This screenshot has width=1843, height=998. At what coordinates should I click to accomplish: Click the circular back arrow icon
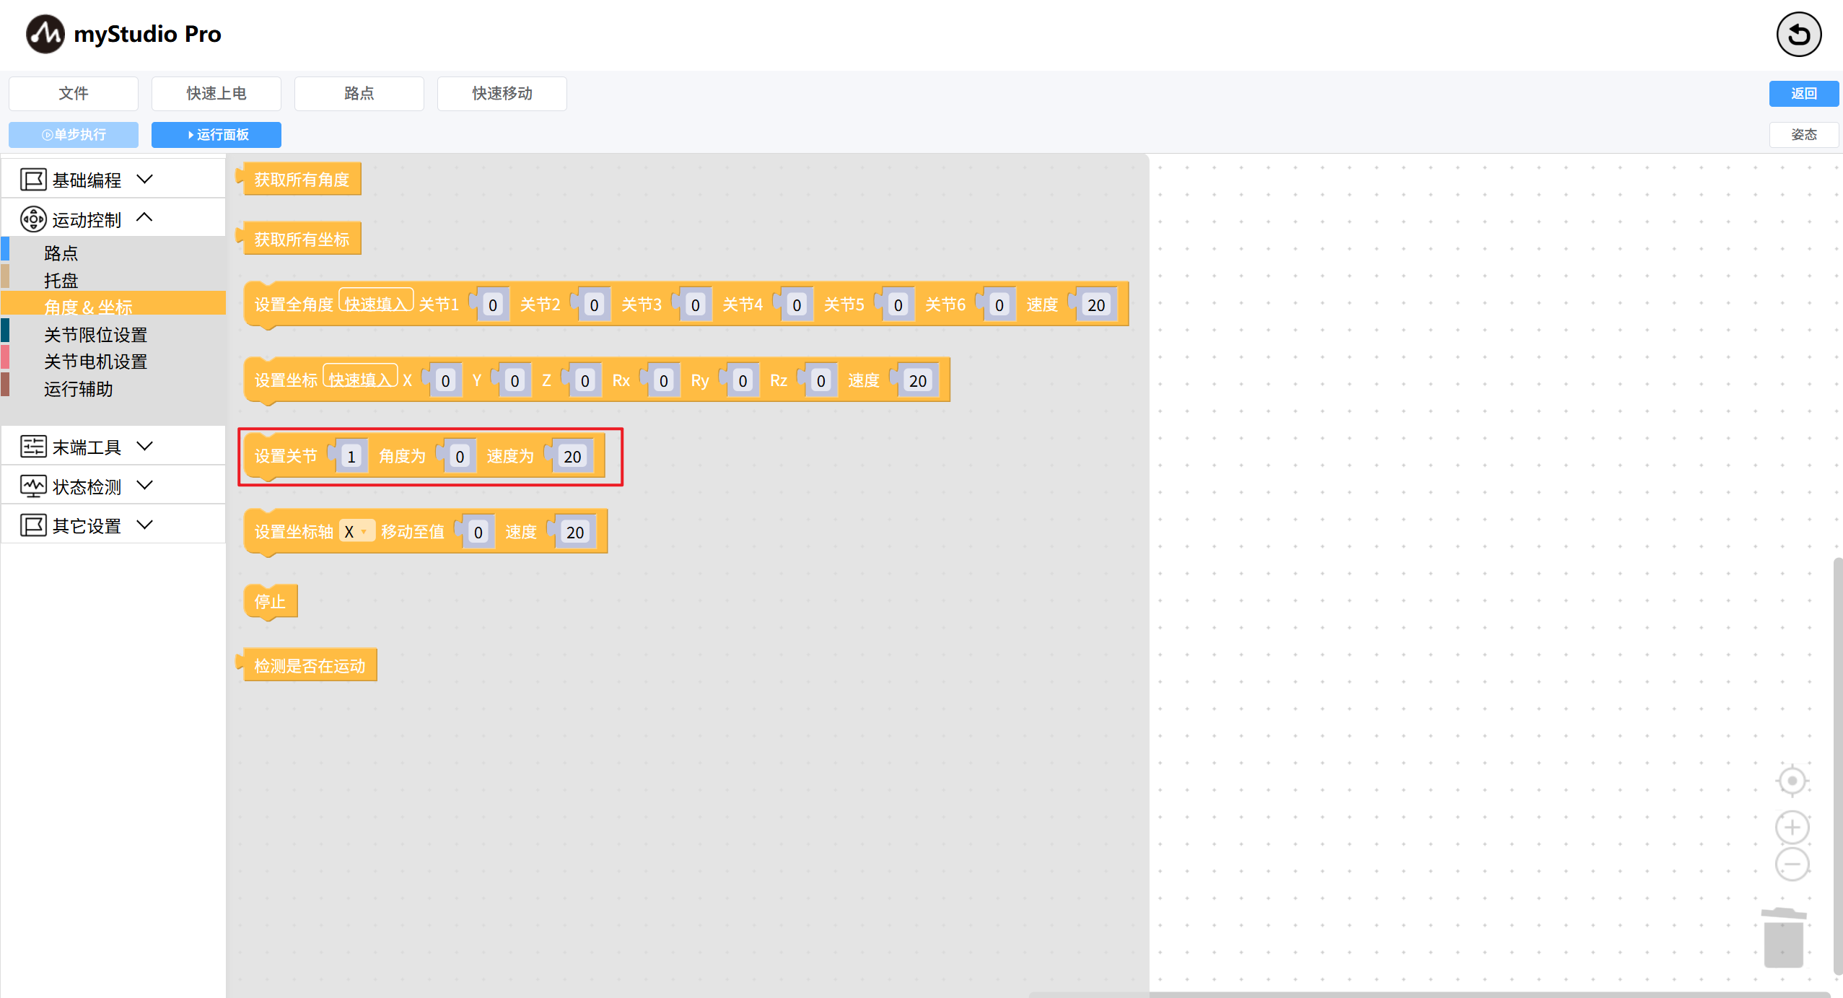click(1798, 34)
